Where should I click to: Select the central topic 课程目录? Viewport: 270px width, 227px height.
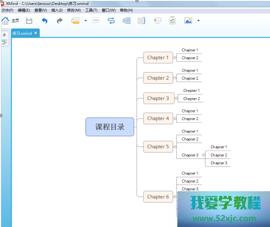pos(110,127)
